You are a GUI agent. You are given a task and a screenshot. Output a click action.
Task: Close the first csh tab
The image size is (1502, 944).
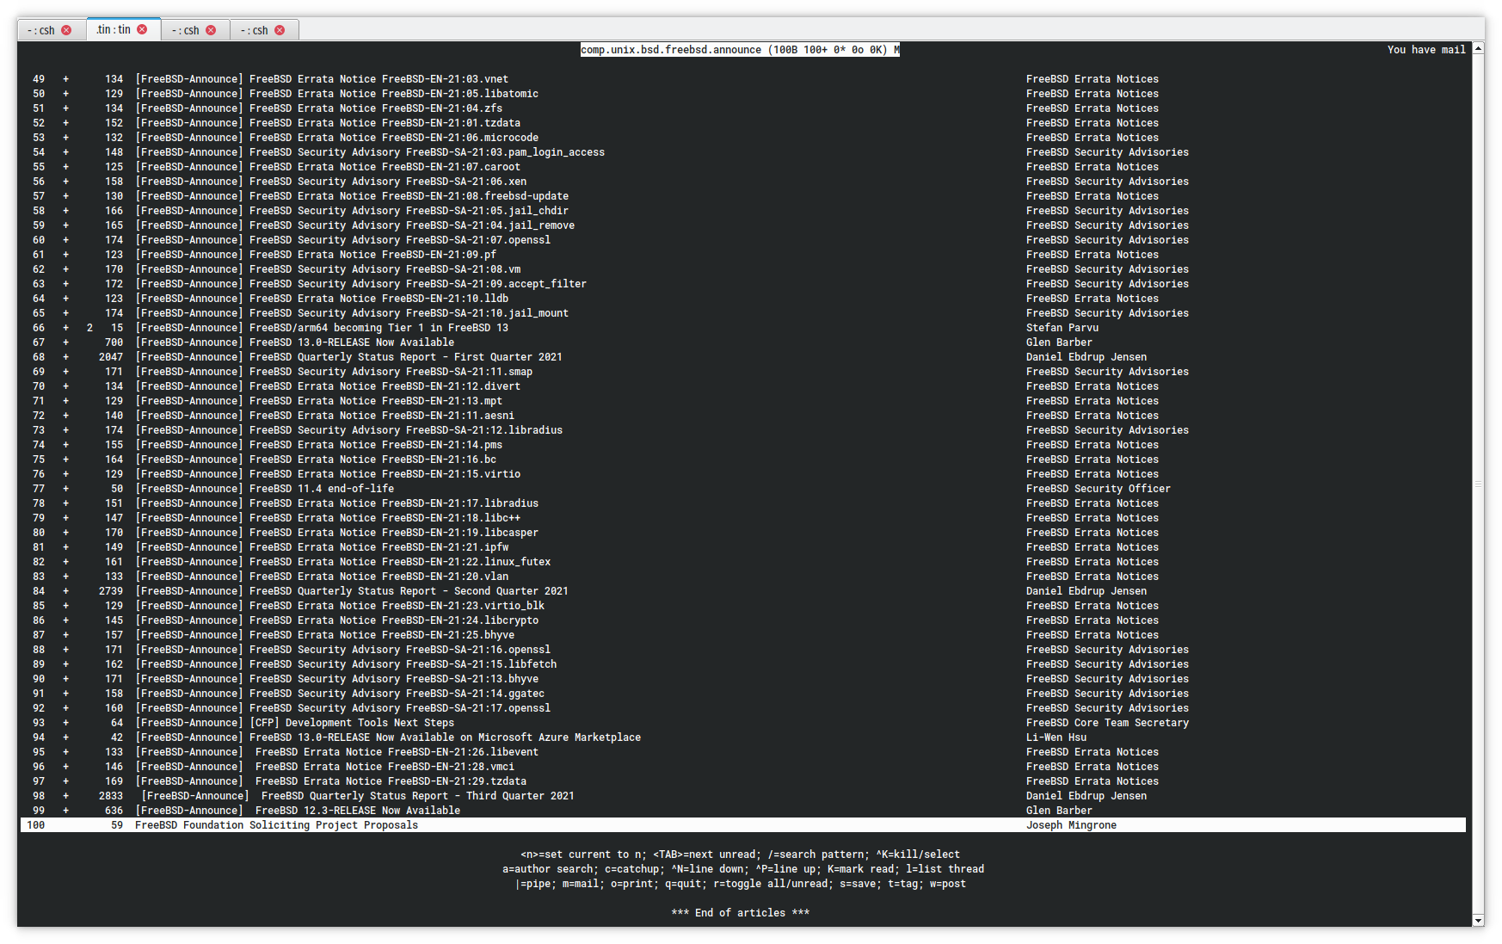66,30
